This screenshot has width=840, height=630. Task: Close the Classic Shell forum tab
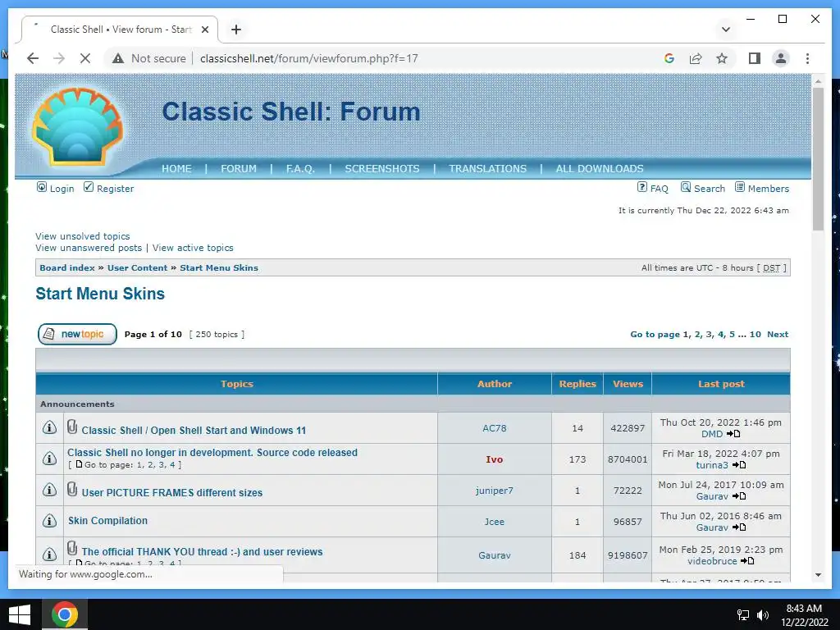coord(204,30)
